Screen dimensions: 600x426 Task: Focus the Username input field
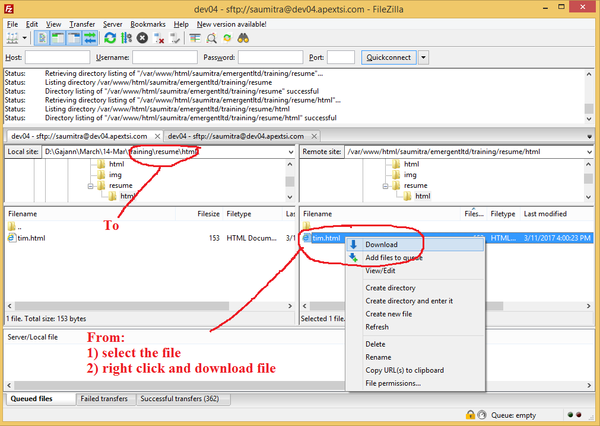coord(165,57)
